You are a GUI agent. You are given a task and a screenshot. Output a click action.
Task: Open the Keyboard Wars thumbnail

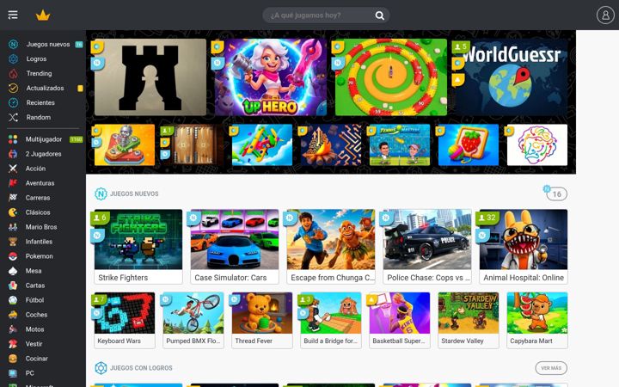pos(125,313)
